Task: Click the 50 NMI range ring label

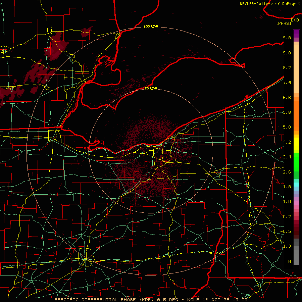Action: click(x=151, y=89)
